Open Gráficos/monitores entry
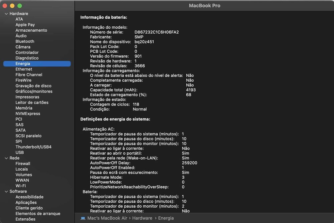This screenshot has width=334, height=223. click(x=34, y=91)
